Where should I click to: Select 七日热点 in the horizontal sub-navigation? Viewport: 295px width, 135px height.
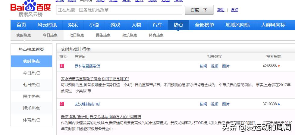[77, 35]
